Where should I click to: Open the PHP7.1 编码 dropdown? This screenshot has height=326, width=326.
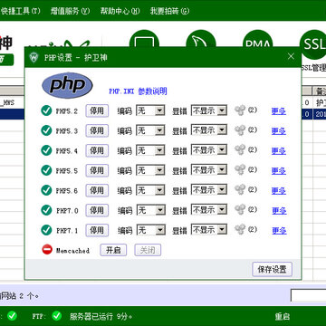[151, 230]
